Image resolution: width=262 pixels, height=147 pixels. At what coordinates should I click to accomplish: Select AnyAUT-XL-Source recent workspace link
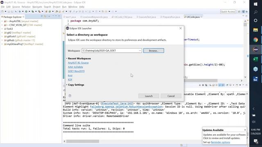78,63
